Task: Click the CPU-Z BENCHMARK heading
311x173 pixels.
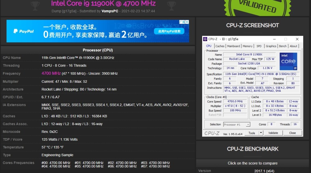Action: (253, 149)
